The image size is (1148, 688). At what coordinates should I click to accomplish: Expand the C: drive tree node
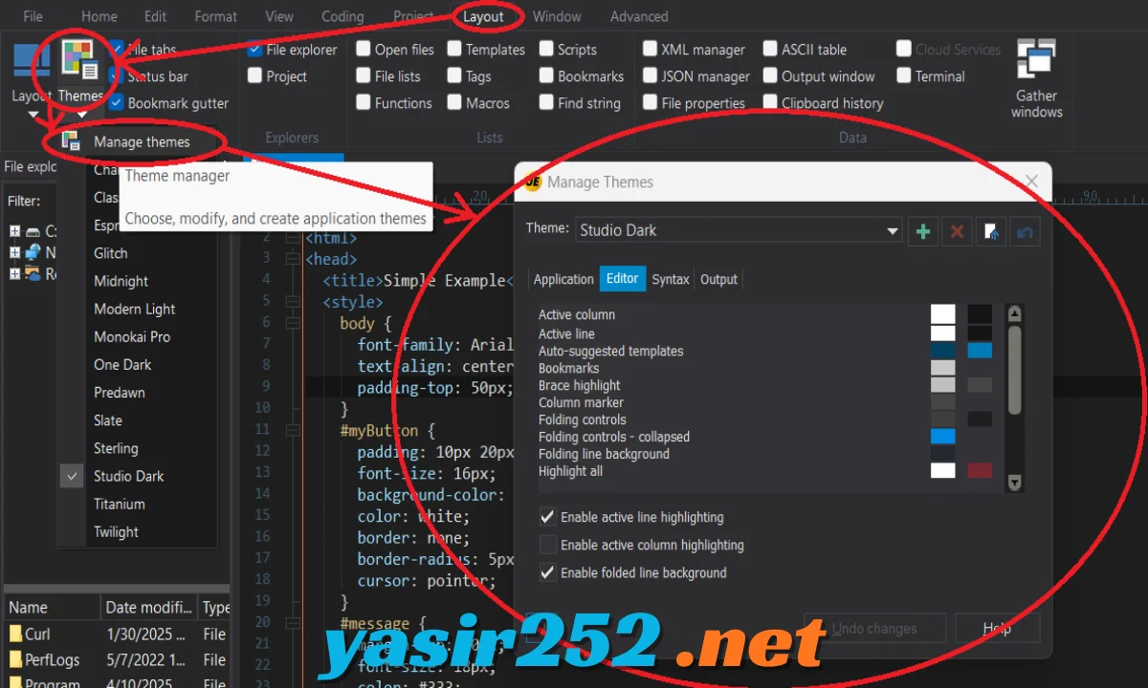(14, 231)
